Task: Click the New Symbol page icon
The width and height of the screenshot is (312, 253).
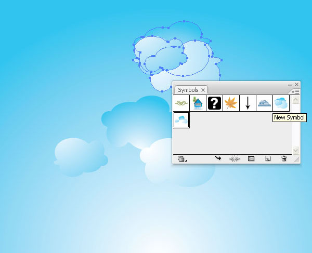Action: (268, 158)
